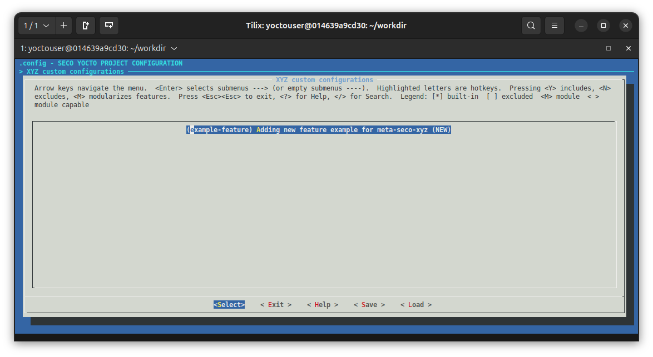Click the XYZ custom configurations breadcrumb
The image size is (653, 357).
pyautogui.click(x=71, y=71)
